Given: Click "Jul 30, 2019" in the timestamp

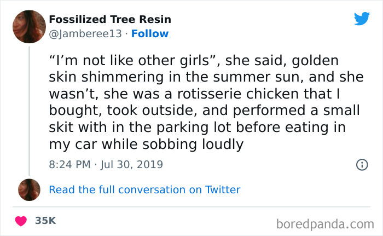Looking at the screenshot, I should [x=132, y=164].
